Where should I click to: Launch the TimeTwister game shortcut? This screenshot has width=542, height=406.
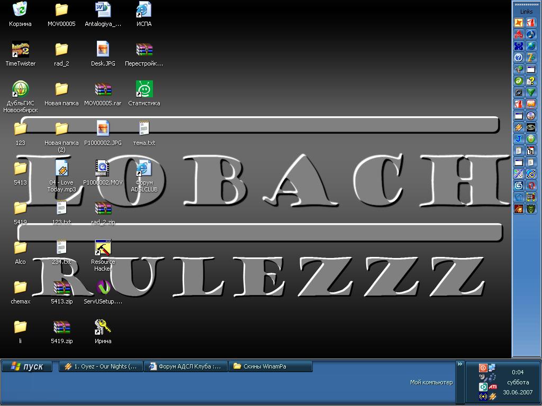coord(21,53)
